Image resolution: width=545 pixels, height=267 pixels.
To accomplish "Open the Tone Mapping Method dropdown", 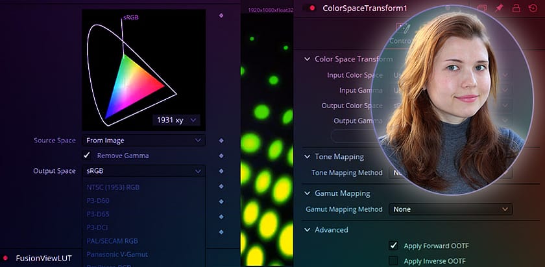I will click(450, 172).
